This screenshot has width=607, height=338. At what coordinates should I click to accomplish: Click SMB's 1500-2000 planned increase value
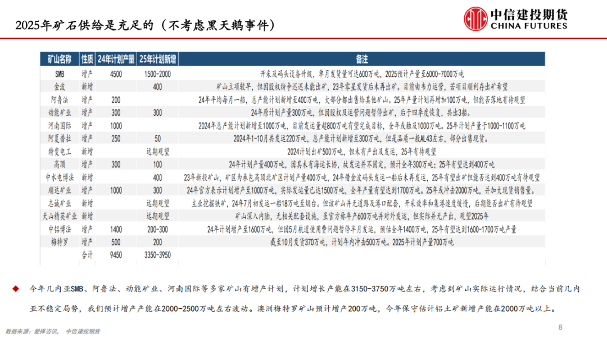tap(157, 74)
